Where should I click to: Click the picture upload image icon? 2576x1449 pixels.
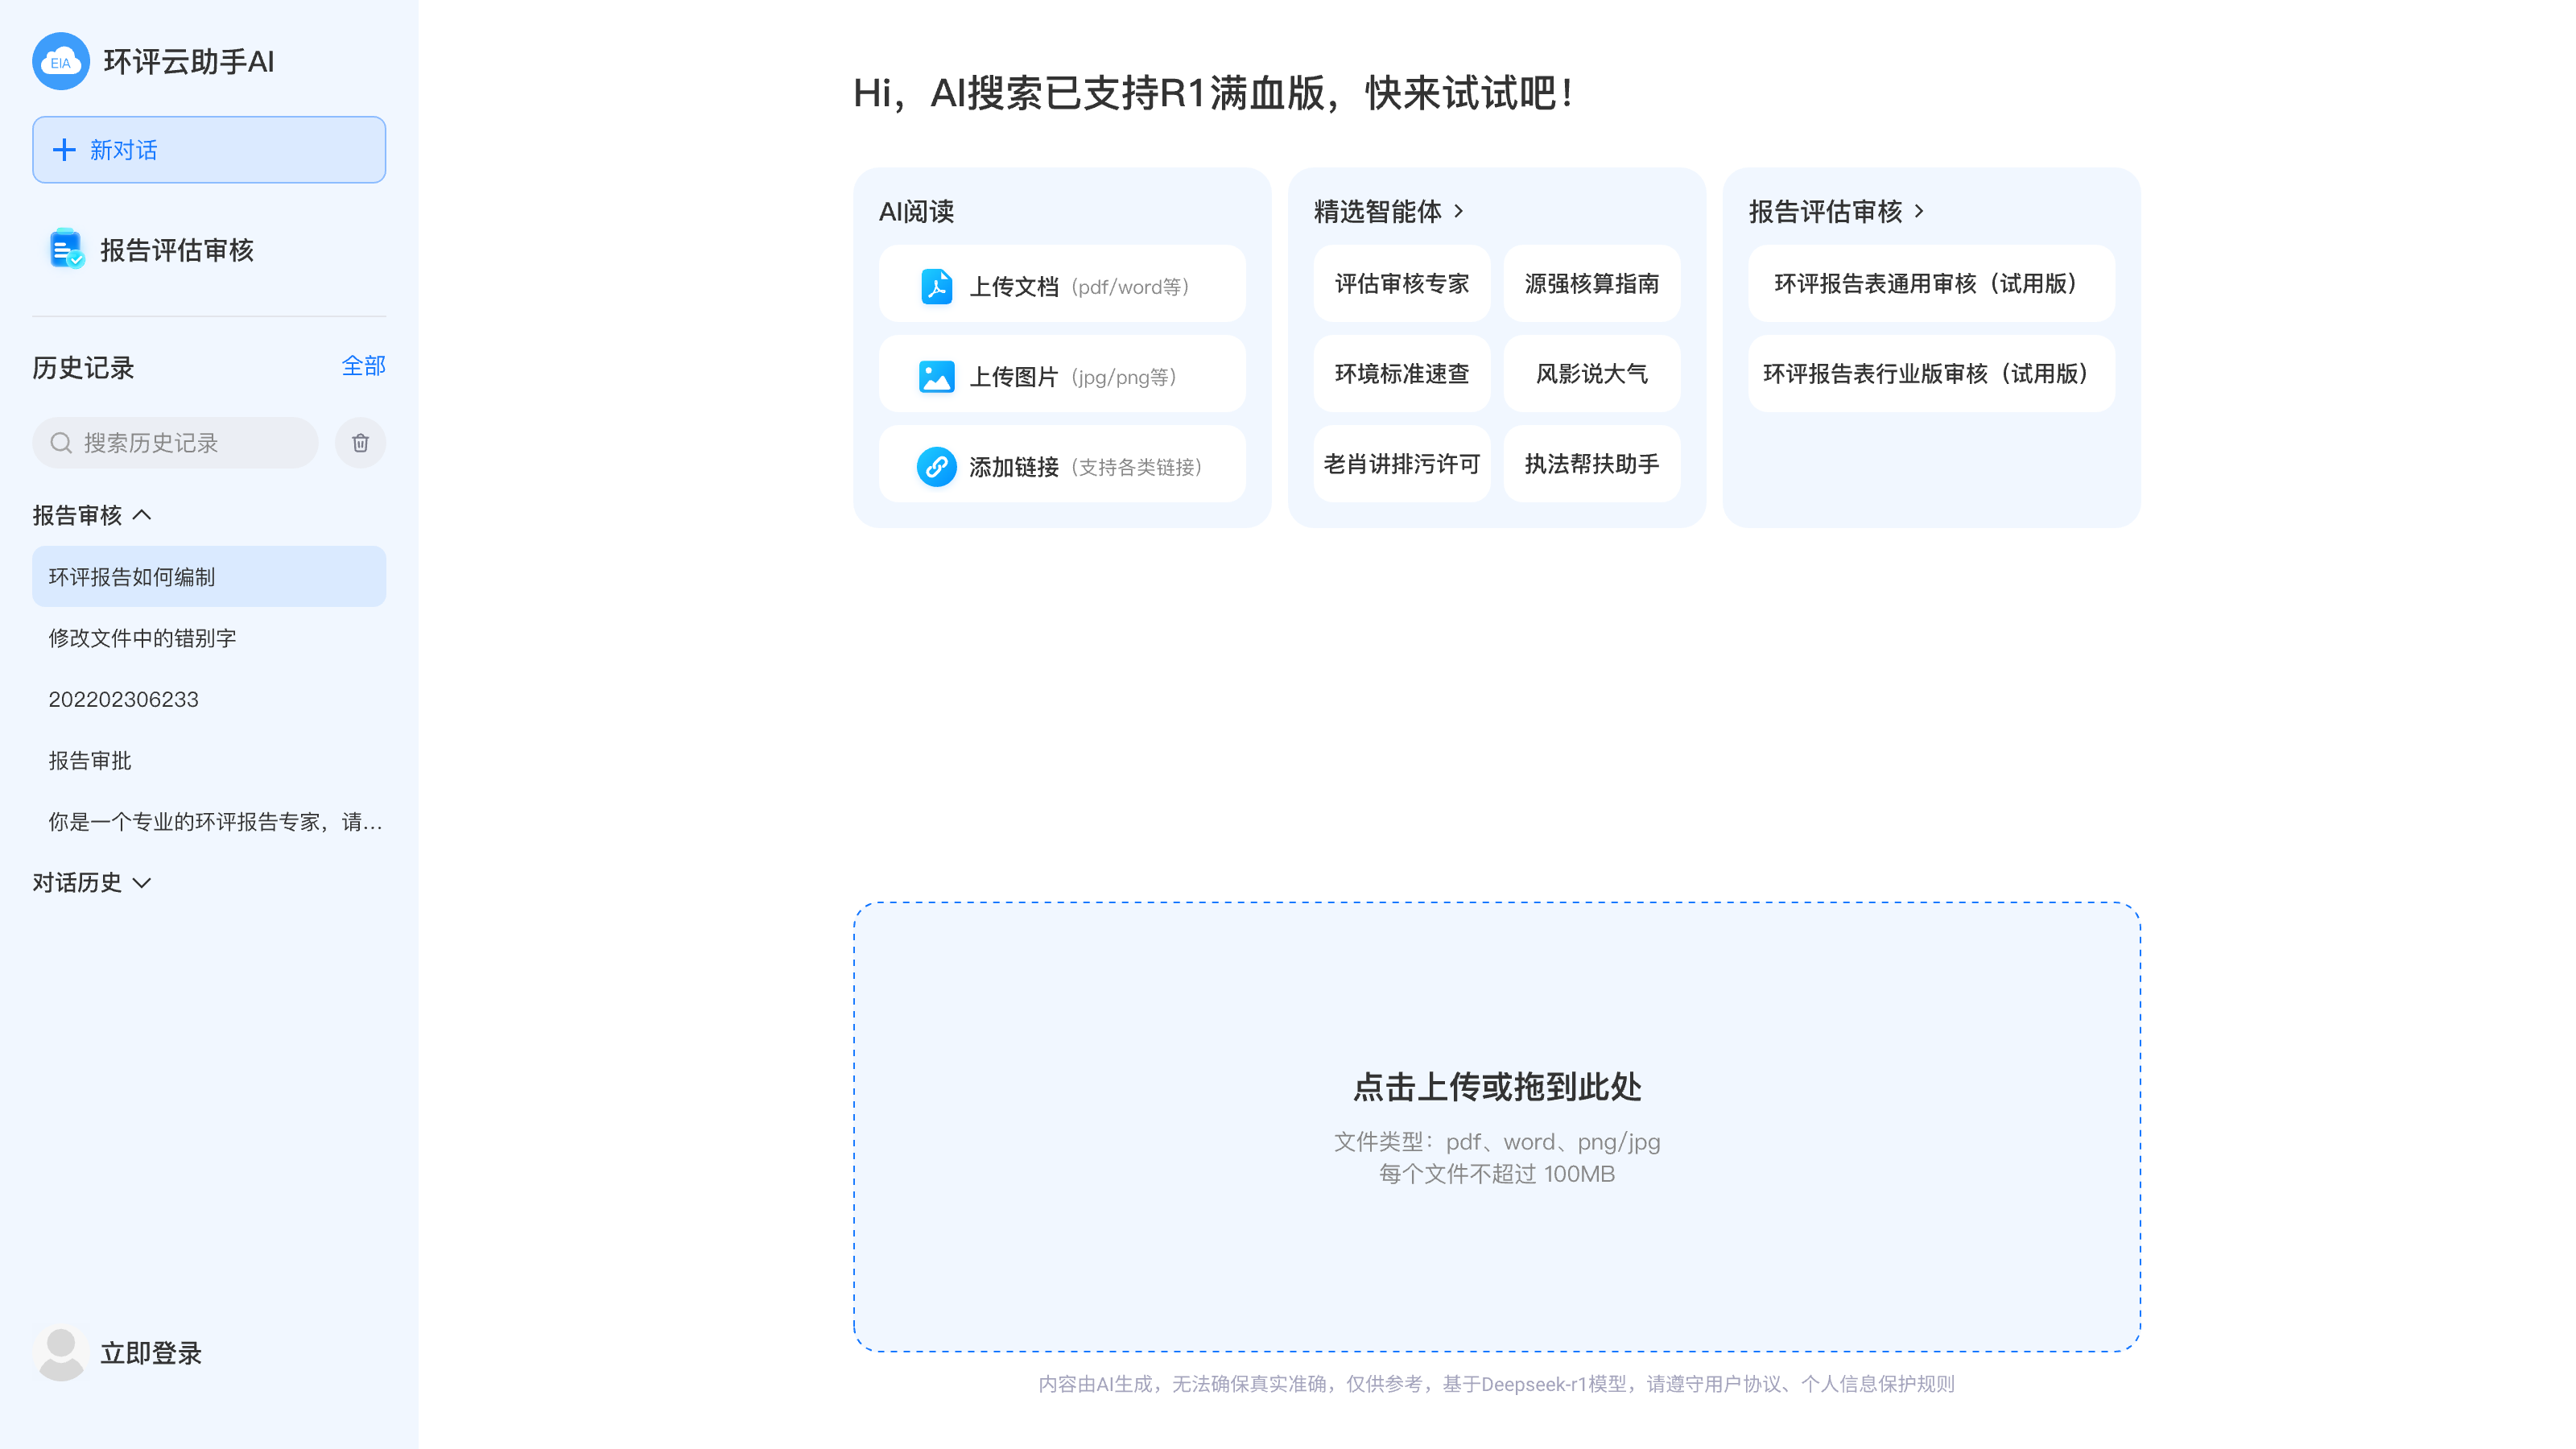pyautogui.click(x=936, y=377)
